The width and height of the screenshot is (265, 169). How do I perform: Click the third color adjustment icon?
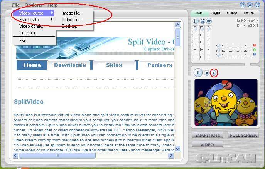click(x=209, y=21)
